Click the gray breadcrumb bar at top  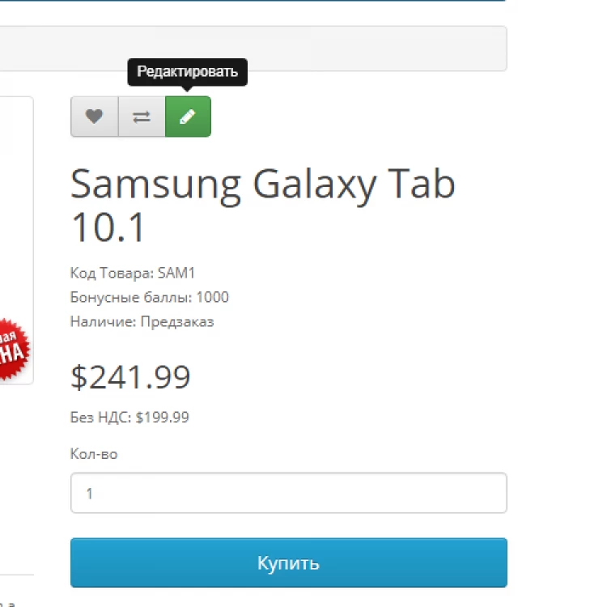click(253, 49)
